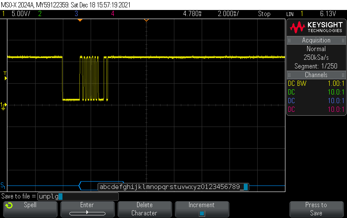Select channel 3 indicator in top bar
The width and height of the screenshot is (347, 218).
pos(76,14)
